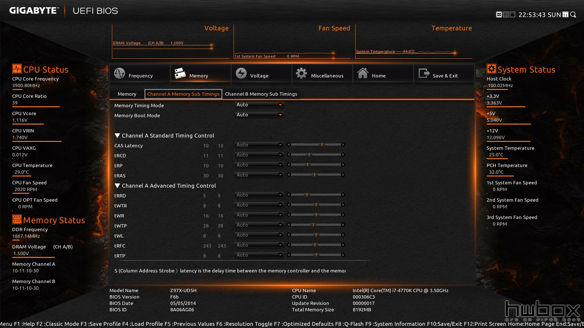Open the calendar date icon
584x328 pixels.
click(x=565, y=15)
